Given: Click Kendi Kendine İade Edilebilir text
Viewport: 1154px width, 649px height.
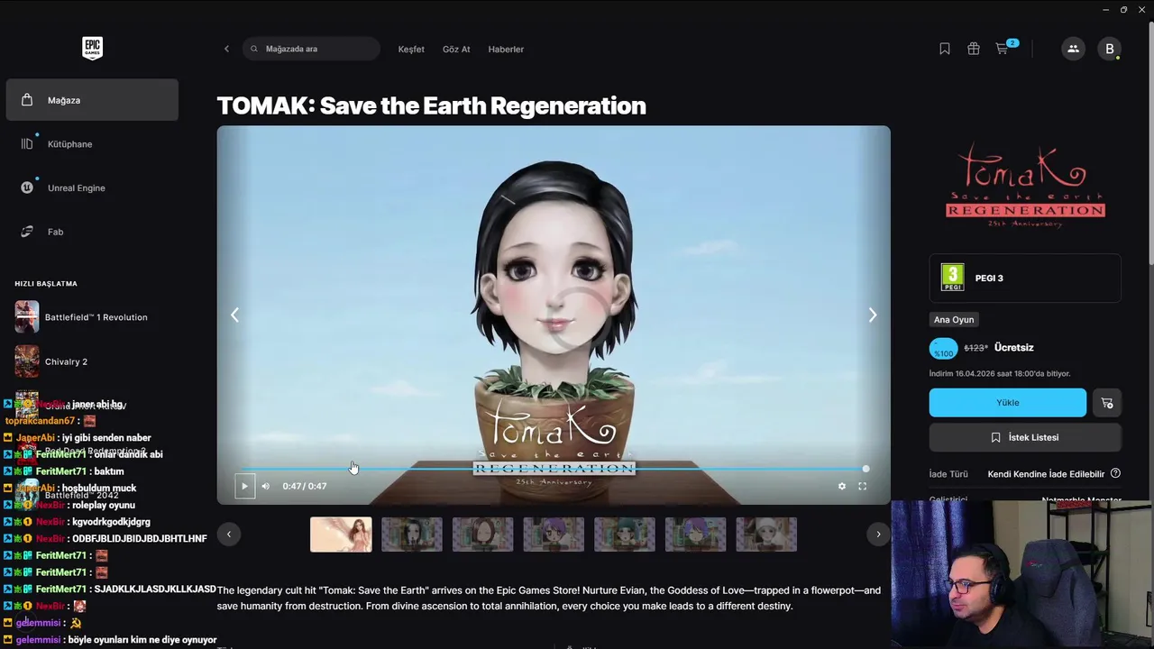Looking at the screenshot, I should 1046,474.
